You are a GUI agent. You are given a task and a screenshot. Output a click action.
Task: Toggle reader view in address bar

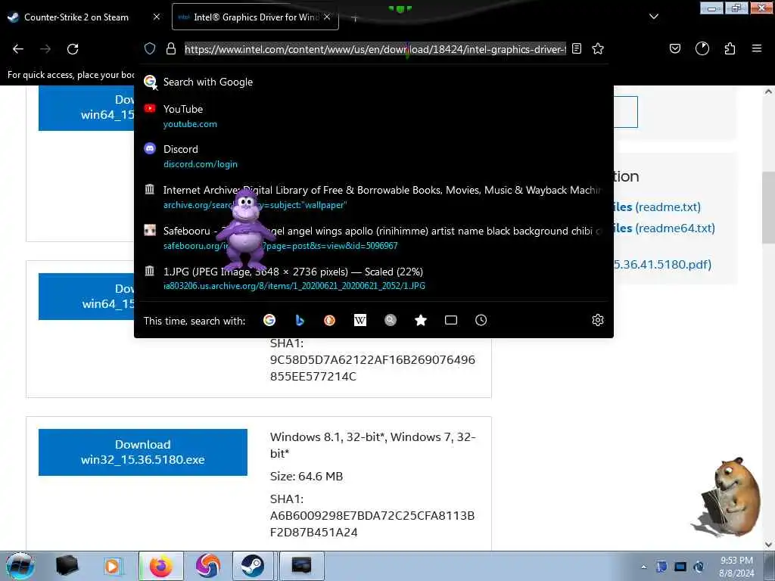576,48
